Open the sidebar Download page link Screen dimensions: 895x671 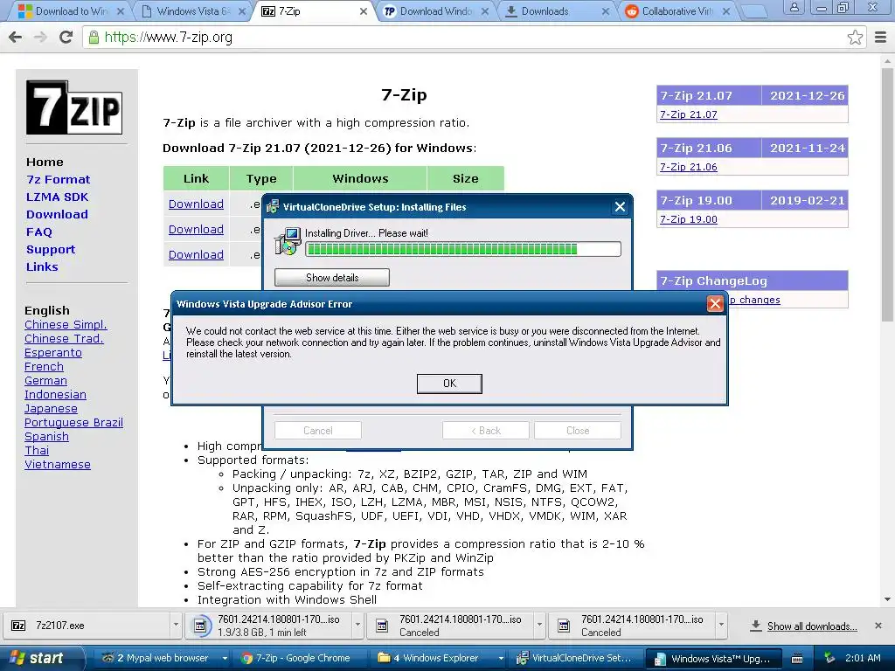coord(57,214)
